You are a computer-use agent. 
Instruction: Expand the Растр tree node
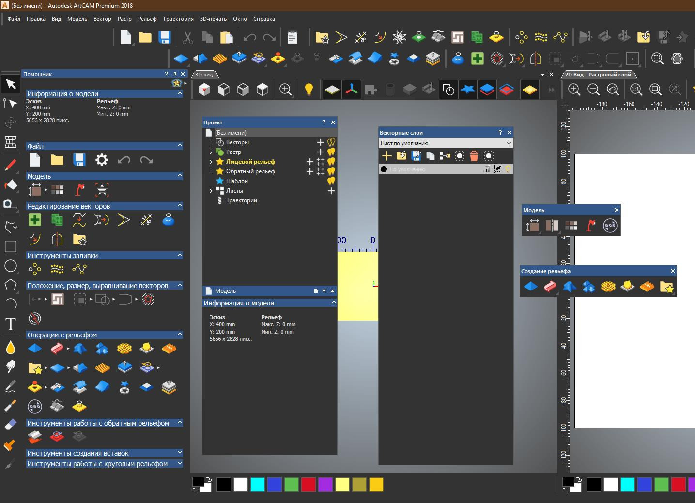211,152
